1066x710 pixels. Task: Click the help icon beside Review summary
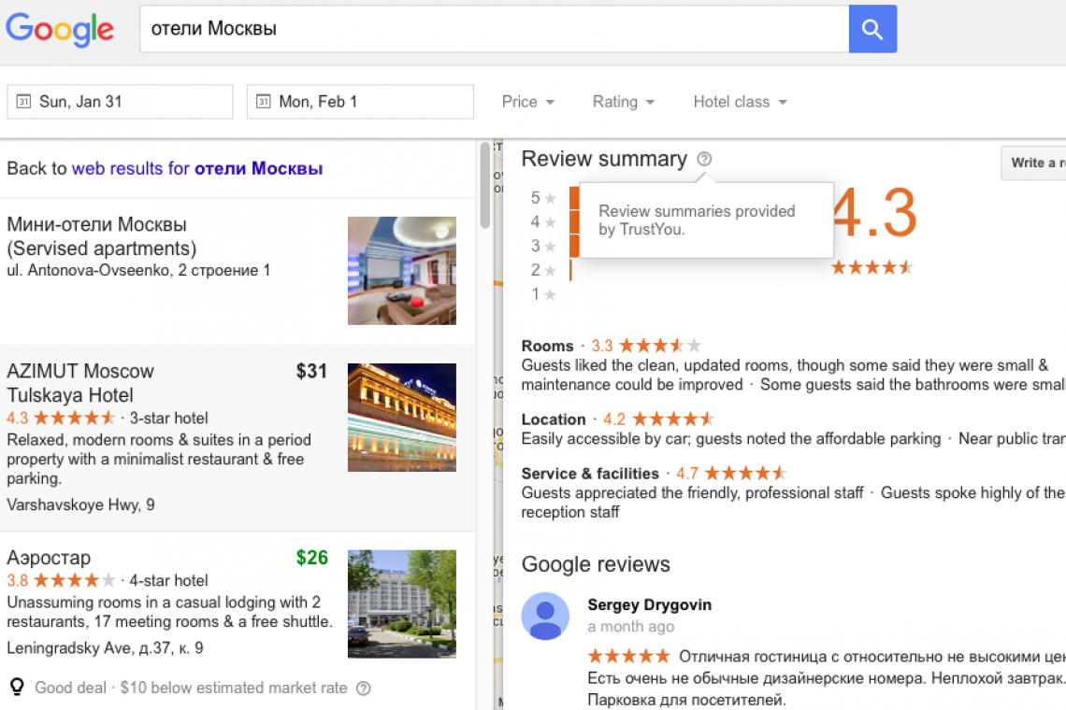[704, 160]
